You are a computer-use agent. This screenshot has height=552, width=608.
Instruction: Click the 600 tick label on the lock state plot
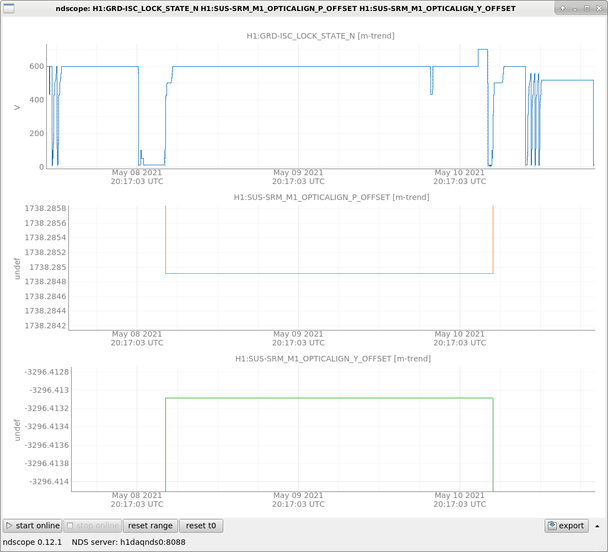pyautogui.click(x=36, y=66)
